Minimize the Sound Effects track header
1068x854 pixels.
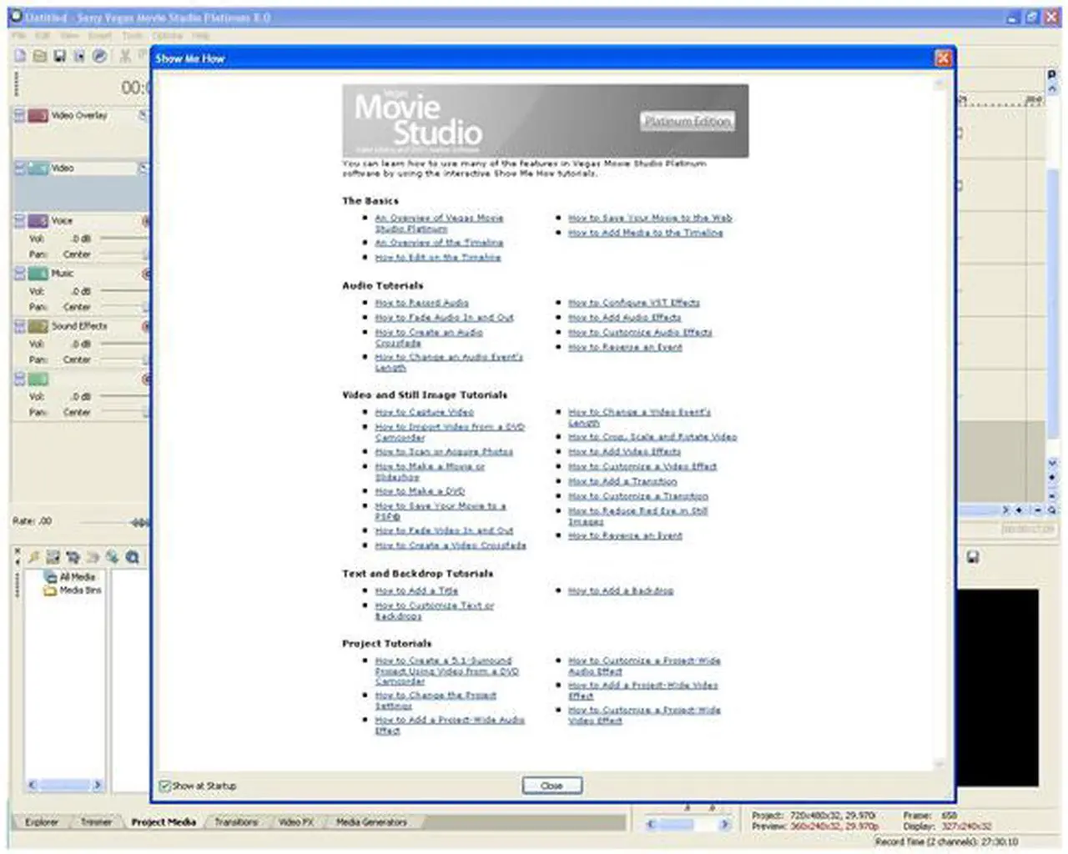(x=19, y=326)
